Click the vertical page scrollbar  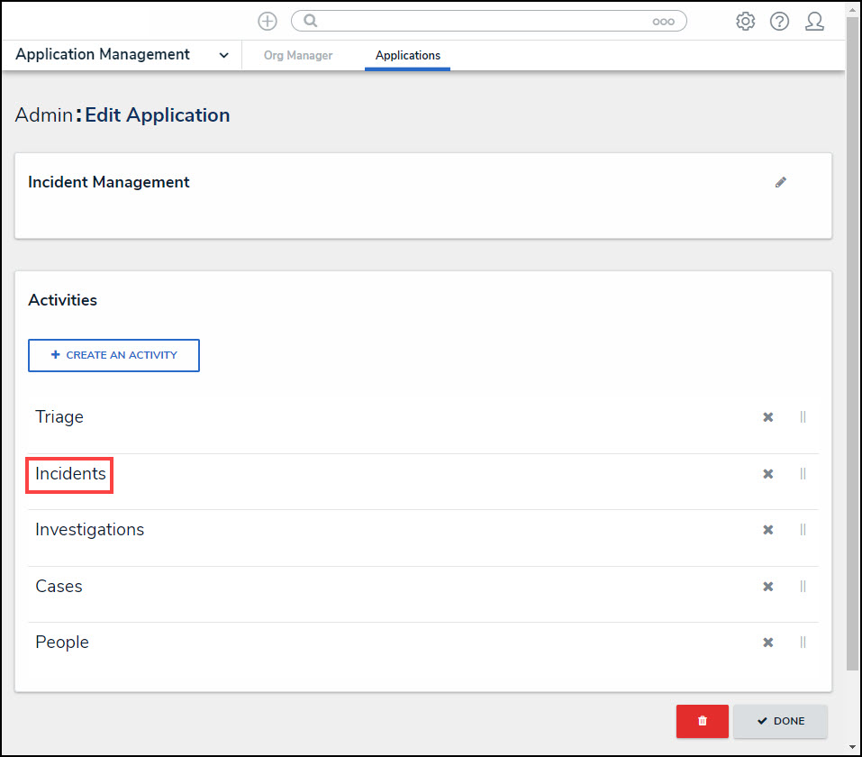pos(852,342)
